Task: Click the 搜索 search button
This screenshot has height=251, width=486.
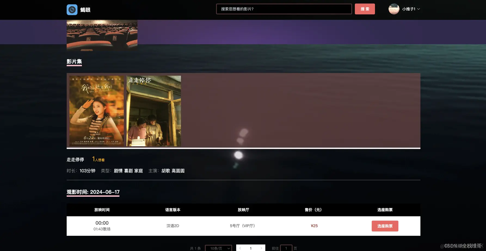Action: [365, 9]
